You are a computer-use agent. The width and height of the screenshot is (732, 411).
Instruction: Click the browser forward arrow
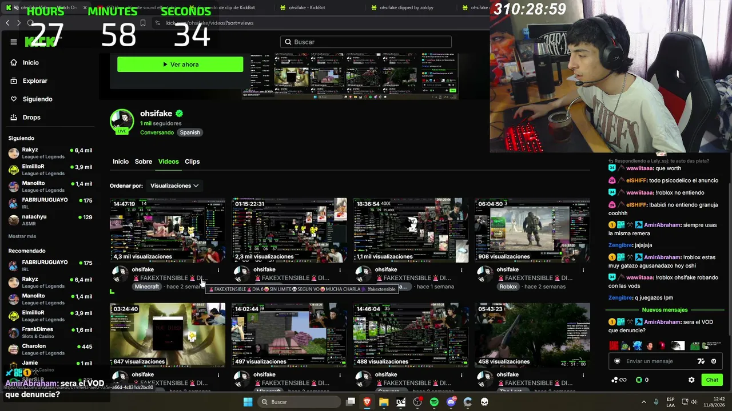pos(19,23)
